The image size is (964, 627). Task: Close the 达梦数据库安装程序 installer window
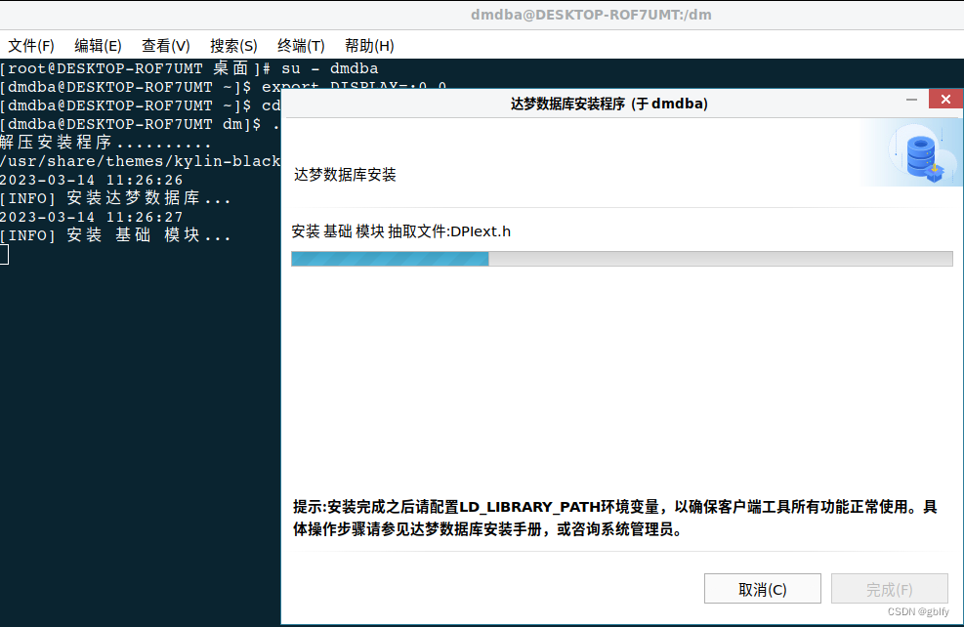[x=945, y=99]
